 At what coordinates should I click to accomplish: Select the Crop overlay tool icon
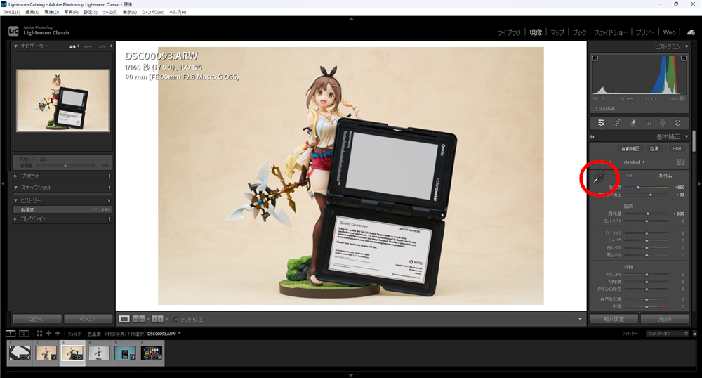tap(617, 122)
